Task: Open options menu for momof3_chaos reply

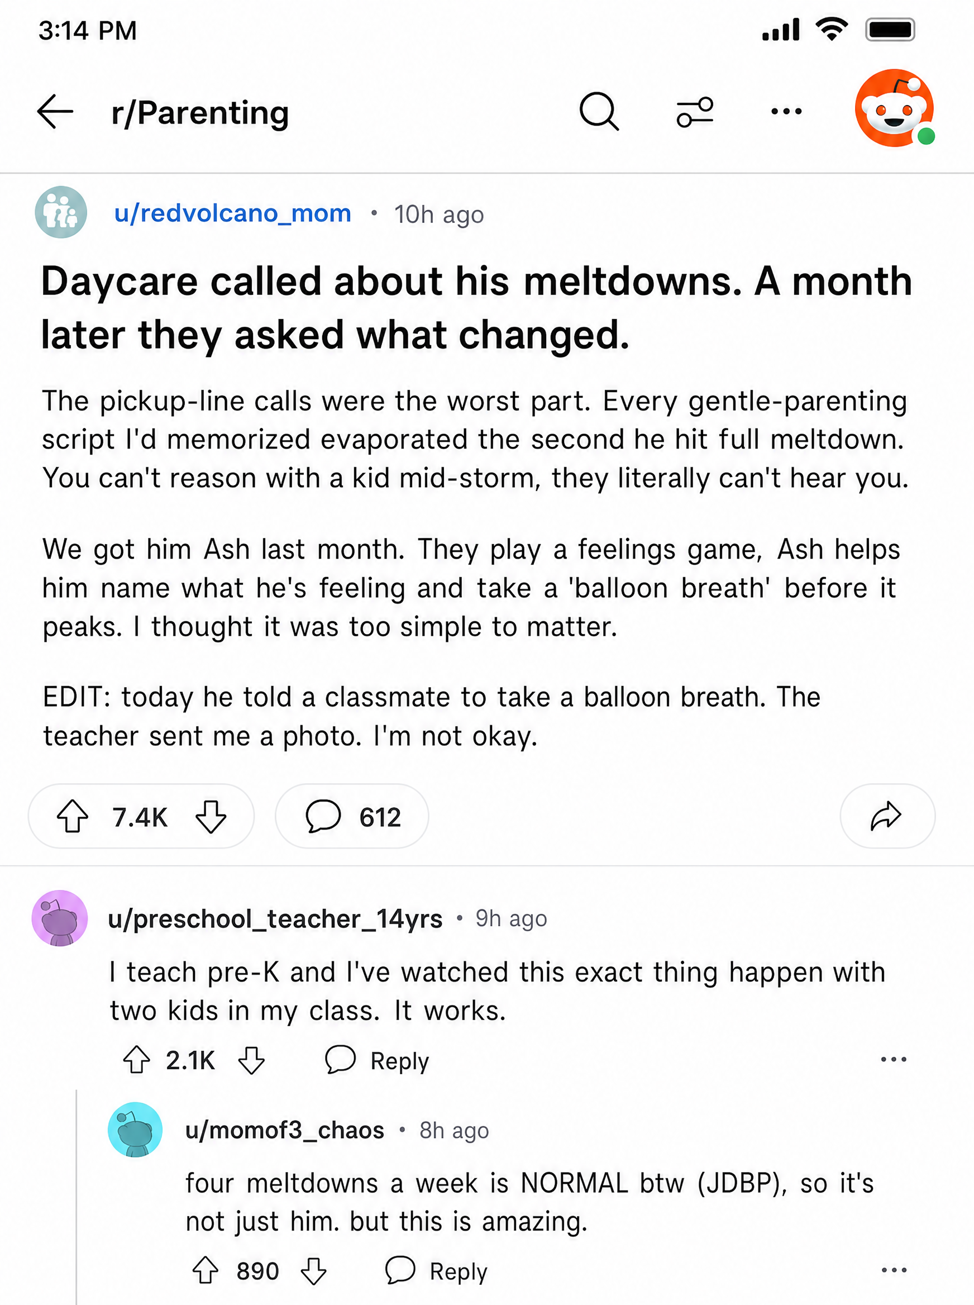Action: pyautogui.click(x=894, y=1270)
